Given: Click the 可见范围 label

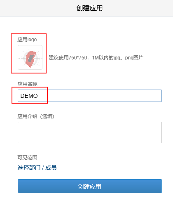Looking at the screenshot, I should click(27, 157).
